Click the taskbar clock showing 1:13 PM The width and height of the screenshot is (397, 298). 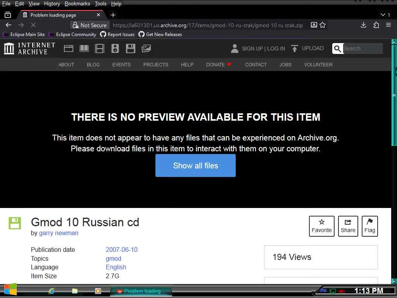[368, 291]
